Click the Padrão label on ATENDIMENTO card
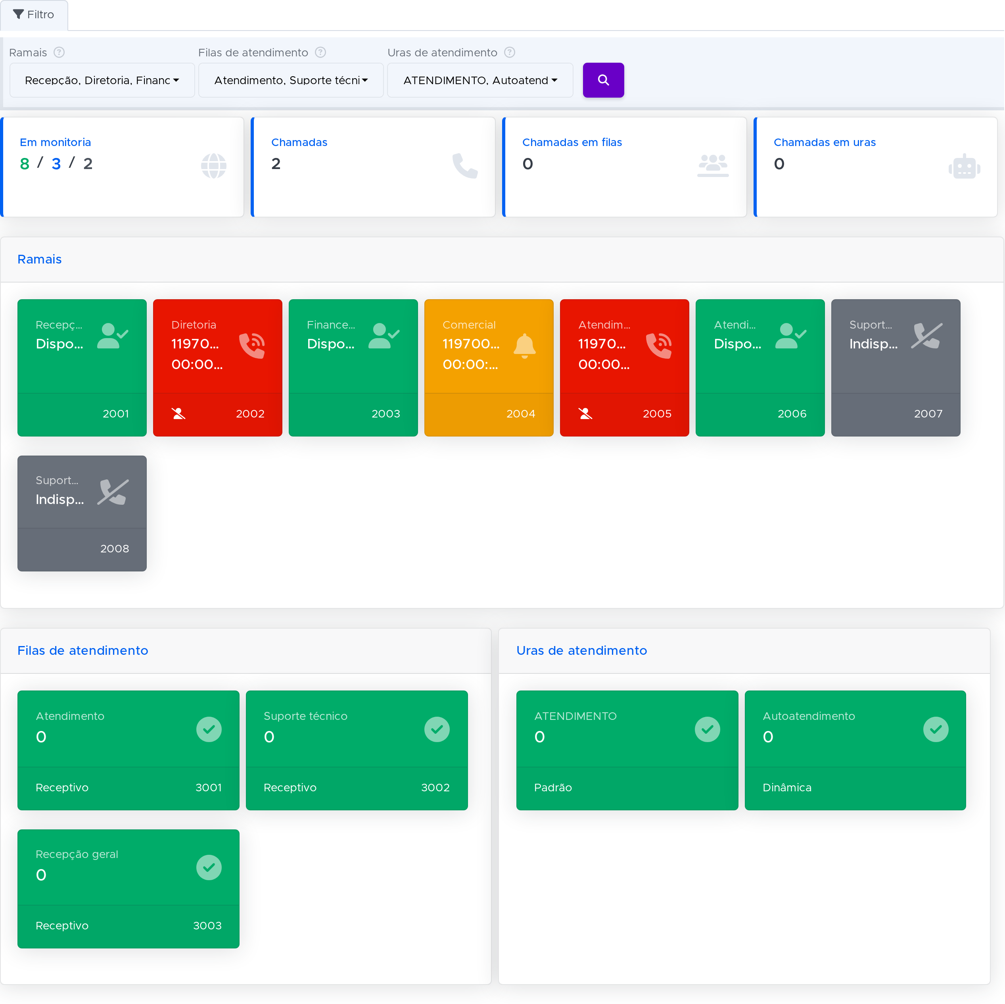The height and width of the screenshot is (1004, 1005). click(552, 787)
